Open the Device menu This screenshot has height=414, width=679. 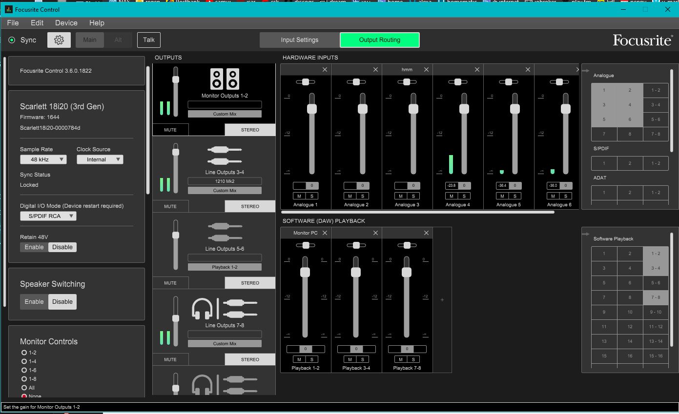pyautogui.click(x=66, y=23)
